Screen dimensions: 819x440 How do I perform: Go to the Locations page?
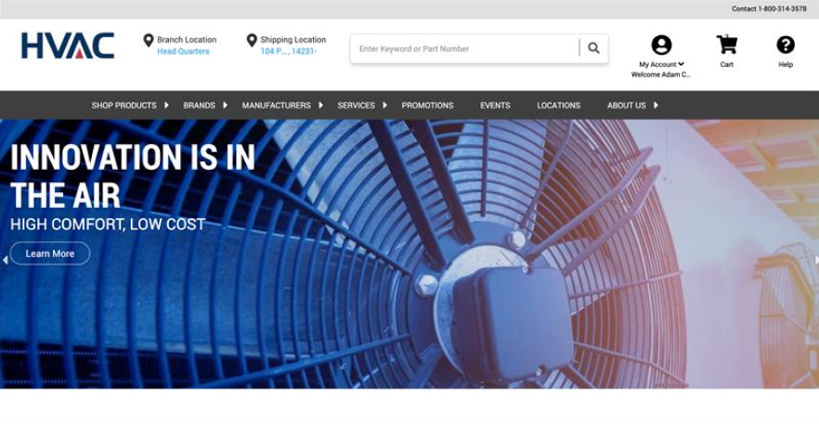pos(558,105)
